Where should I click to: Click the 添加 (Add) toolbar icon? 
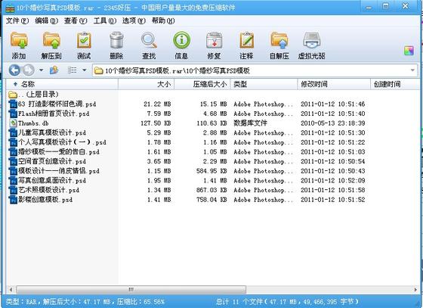coord(19,41)
